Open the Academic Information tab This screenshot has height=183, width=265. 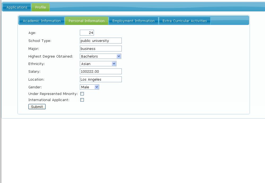point(42,21)
